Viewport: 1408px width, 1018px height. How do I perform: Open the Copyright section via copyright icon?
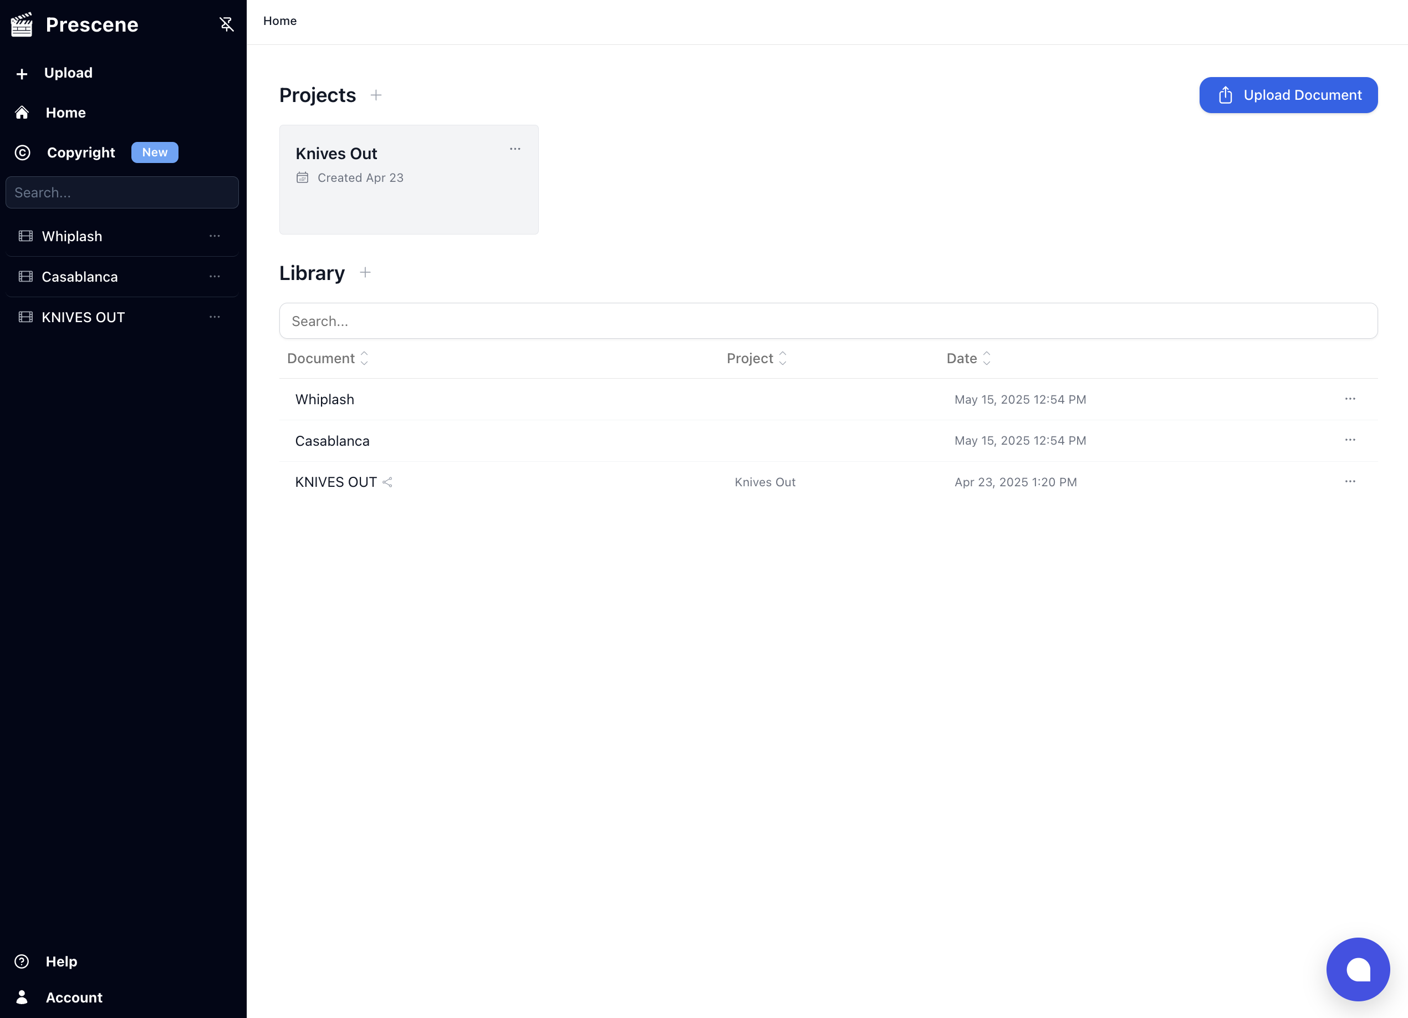(x=22, y=152)
